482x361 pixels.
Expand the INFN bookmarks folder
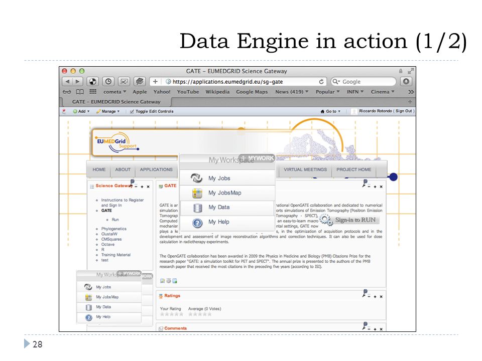point(355,92)
